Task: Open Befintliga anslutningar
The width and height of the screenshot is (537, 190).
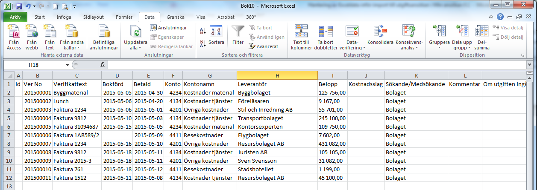Action: coord(104,37)
